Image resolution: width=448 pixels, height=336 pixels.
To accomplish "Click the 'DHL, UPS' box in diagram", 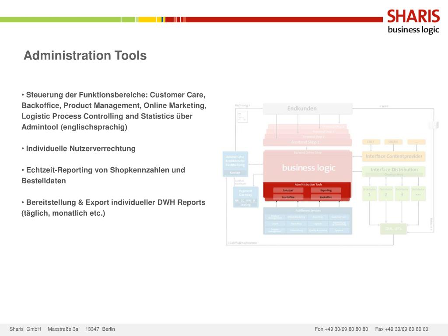I will coord(393,229).
